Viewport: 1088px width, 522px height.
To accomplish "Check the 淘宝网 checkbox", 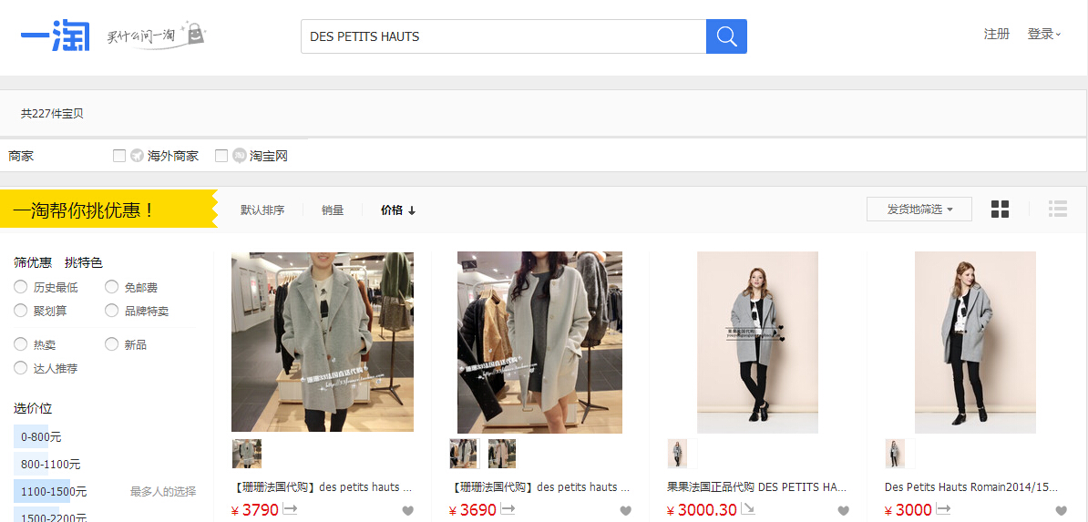I will (x=221, y=156).
